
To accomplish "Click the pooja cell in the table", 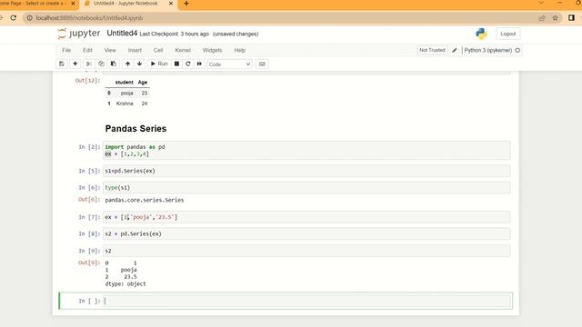I will pos(127,93).
